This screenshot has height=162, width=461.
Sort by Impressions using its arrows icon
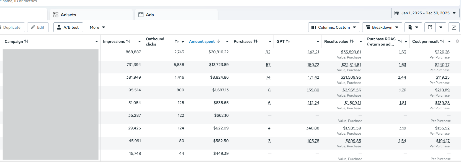point(128,41)
